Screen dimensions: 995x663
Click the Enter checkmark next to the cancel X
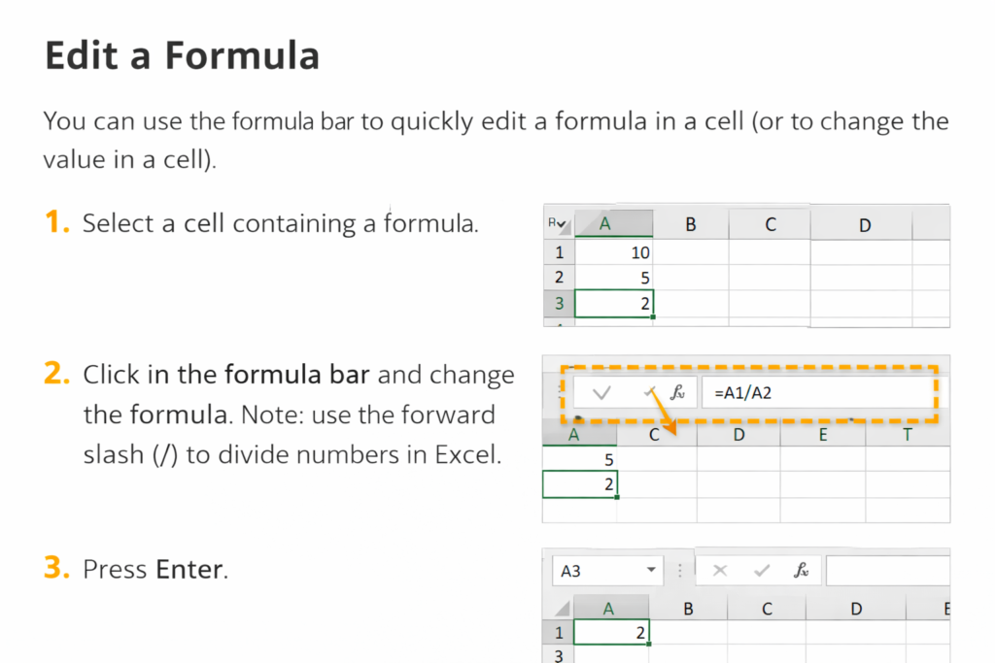763,571
